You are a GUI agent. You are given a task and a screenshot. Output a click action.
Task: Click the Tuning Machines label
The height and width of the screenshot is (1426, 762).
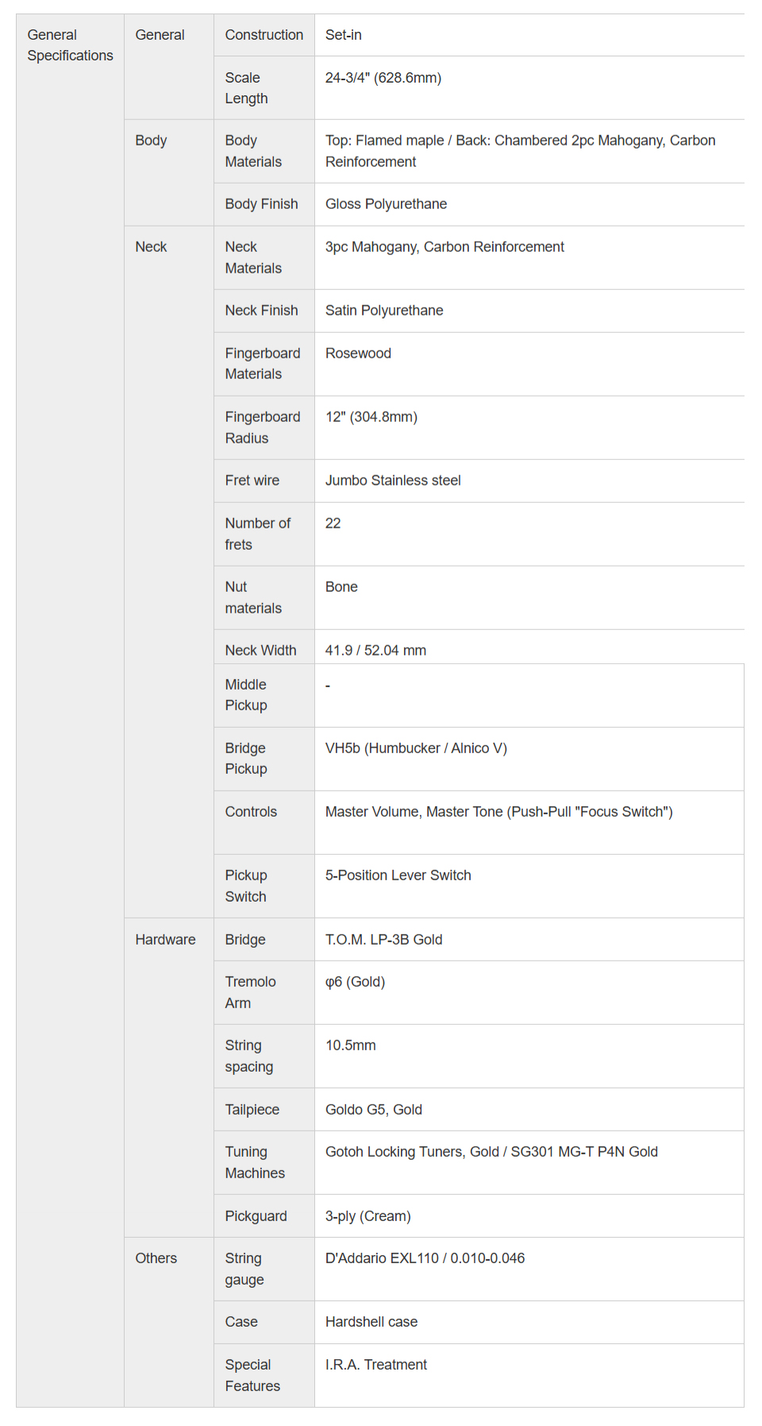click(x=254, y=1162)
